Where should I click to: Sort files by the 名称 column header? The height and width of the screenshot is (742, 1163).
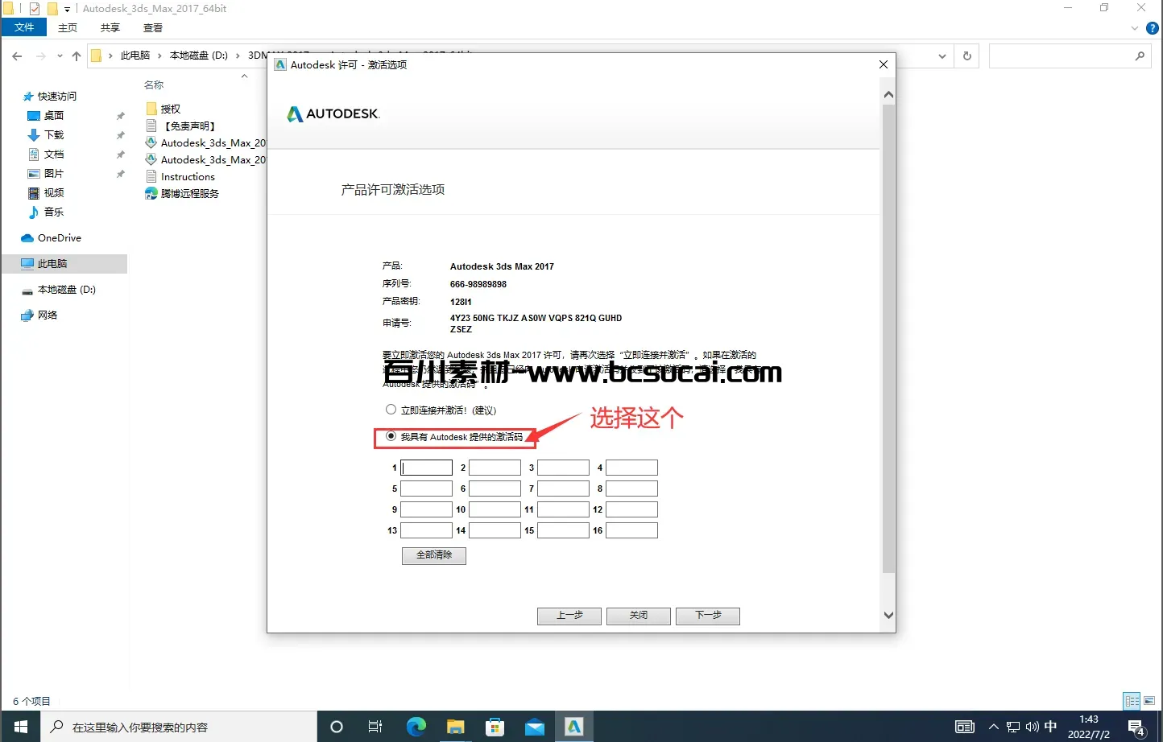tap(154, 85)
